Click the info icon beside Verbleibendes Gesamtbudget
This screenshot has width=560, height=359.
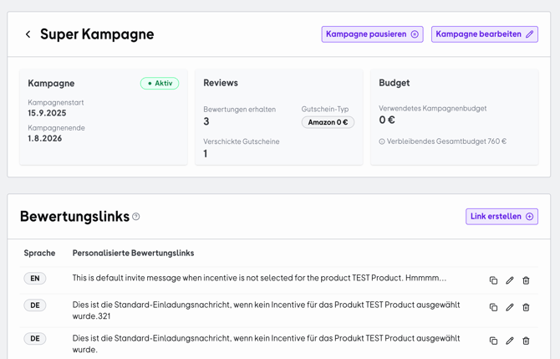(x=382, y=141)
